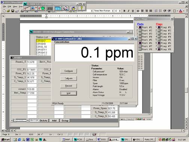Click the first PC208W toolbar icon
This screenshot has height=142, width=189.
tap(27, 8)
